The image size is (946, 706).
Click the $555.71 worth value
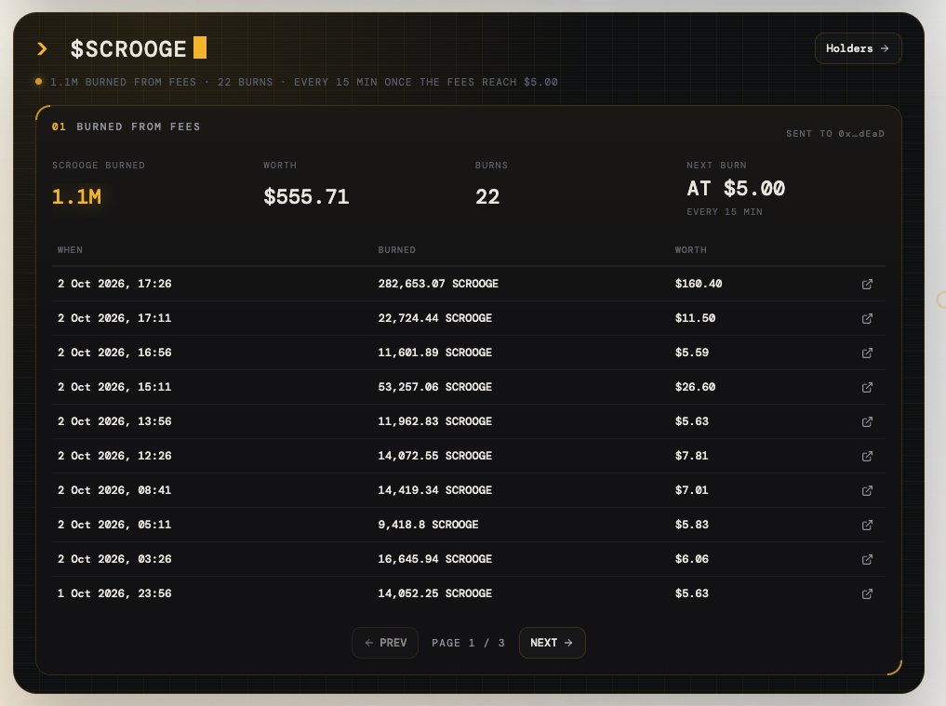coord(306,196)
